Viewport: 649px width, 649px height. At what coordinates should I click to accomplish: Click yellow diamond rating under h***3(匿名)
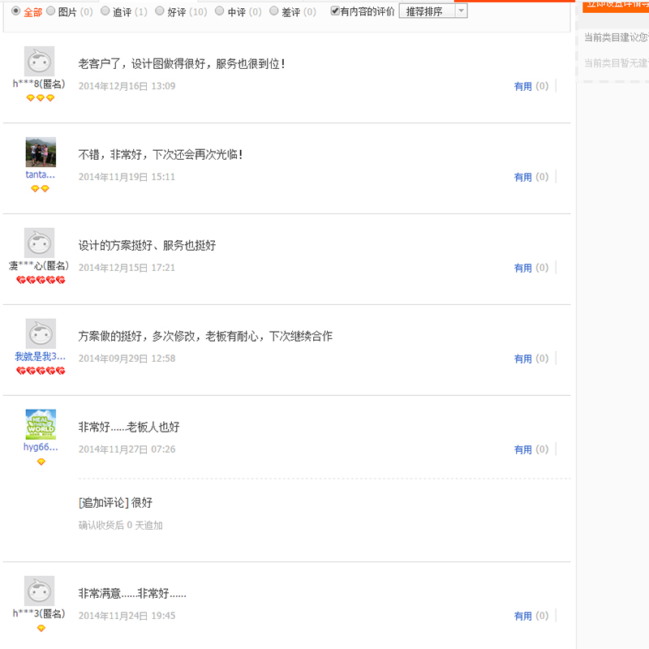click(41, 628)
